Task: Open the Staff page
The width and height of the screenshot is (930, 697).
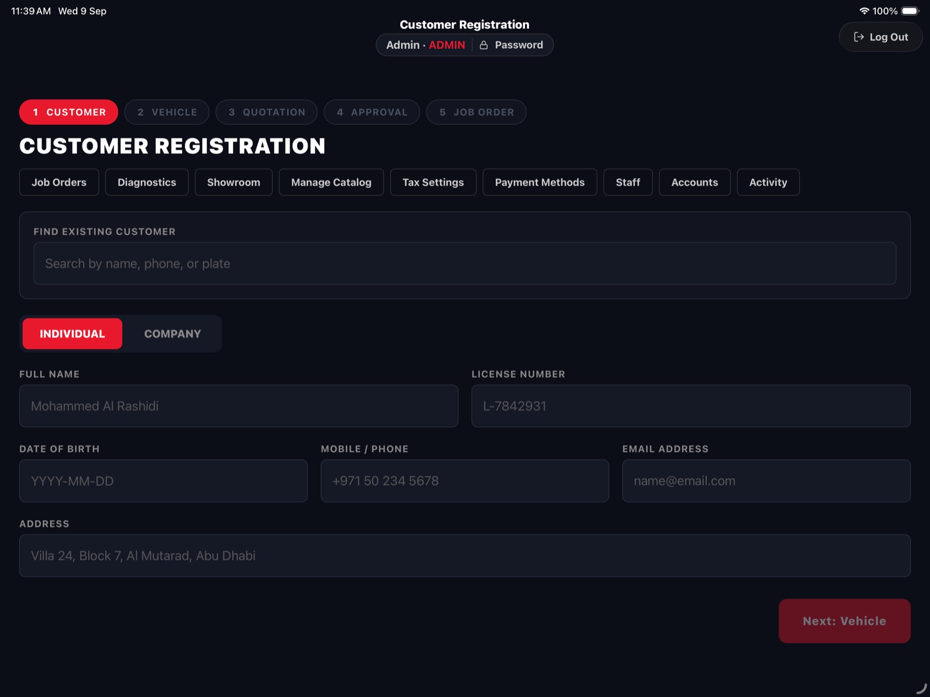Action: coord(628,183)
